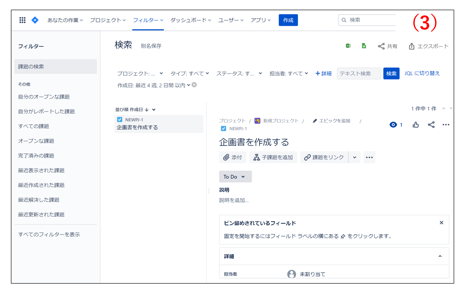Click 子課題を追加 button
This screenshot has height=293, width=466.
tap(273, 157)
